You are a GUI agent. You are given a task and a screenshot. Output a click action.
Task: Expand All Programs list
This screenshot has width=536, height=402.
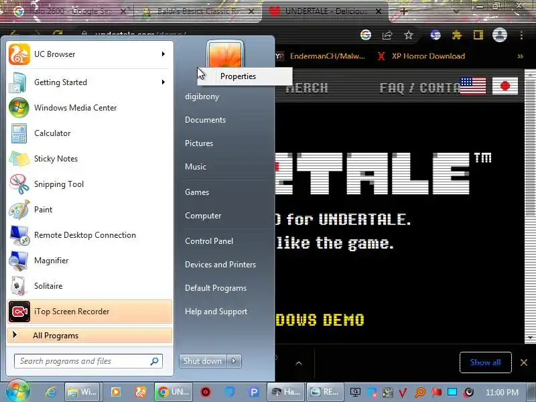tap(90, 336)
